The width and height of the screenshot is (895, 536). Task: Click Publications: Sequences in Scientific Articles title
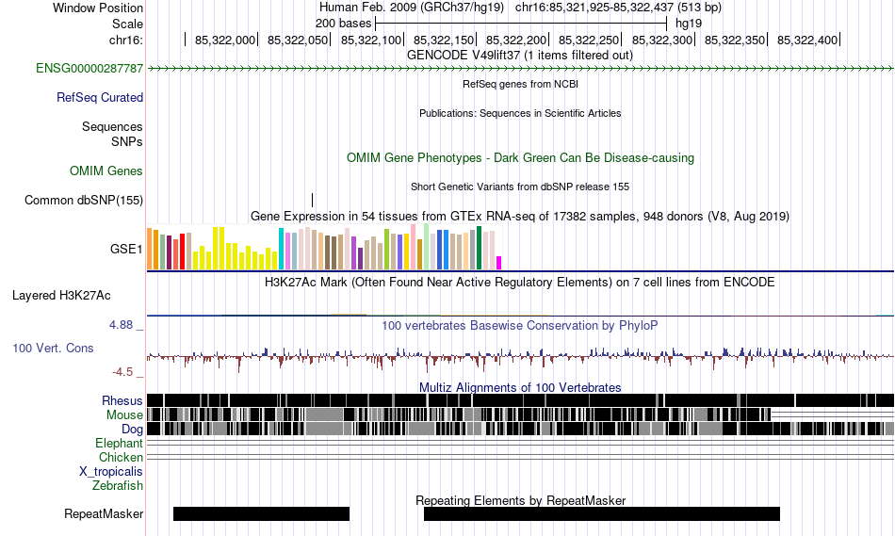(520, 113)
